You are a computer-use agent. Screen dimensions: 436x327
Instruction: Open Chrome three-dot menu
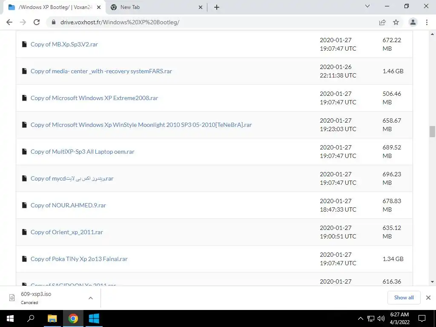[x=427, y=22]
